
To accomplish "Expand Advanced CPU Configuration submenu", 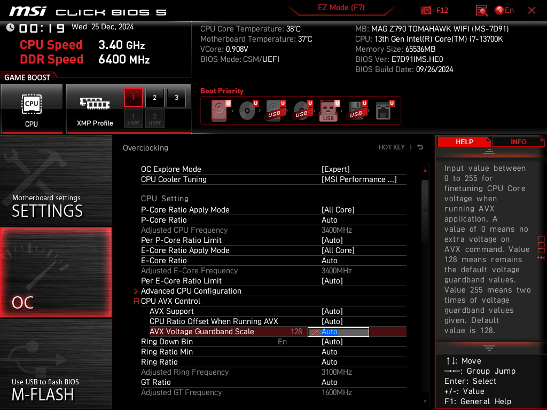I will (x=191, y=291).
